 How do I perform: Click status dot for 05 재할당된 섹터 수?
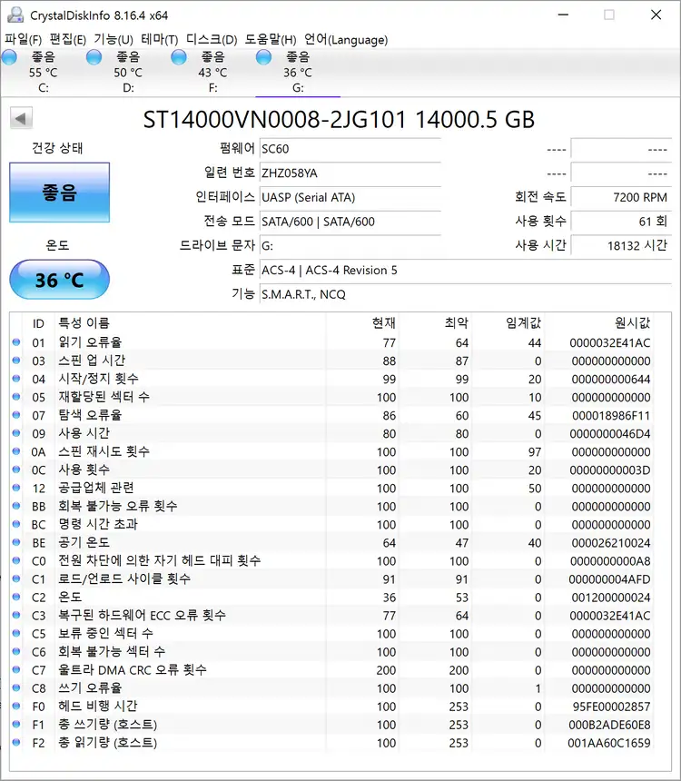pos(16,397)
